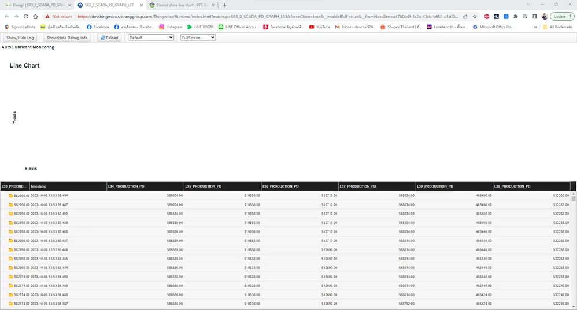This screenshot has width=577, height=310.
Task: Select the 532302.00 cell
Action: click(x=532, y=195)
